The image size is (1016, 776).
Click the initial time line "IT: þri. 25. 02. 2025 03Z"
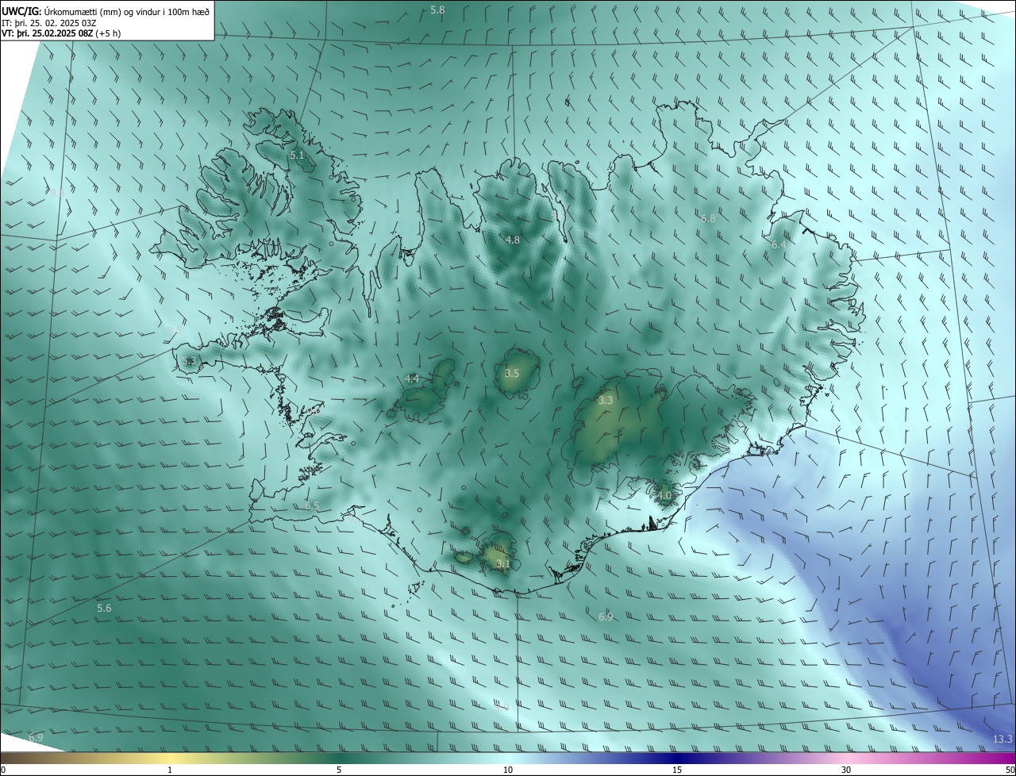pyautogui.click(x=49, y=22)
